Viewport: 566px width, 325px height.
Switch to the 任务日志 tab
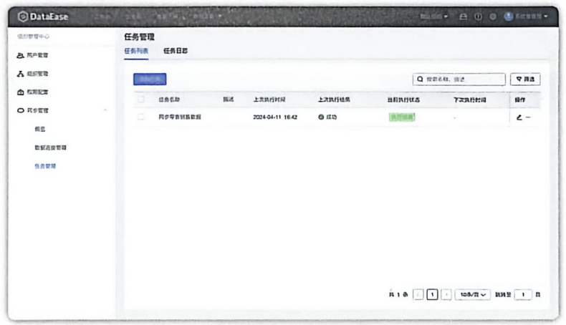pyautogui.click(x=176, y=51)
